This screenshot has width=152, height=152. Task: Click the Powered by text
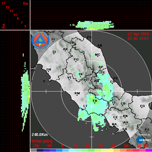tap(144, 135)
